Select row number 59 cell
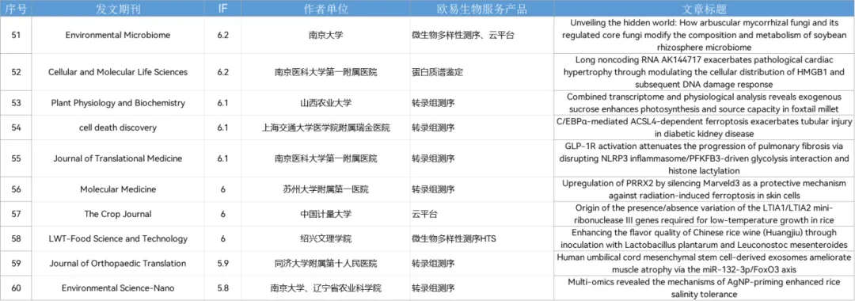 point(17,263)
